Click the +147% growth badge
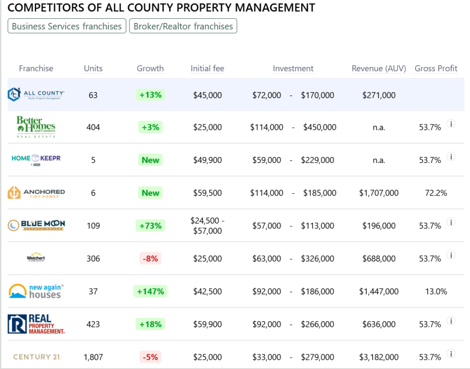470x369 pixels. pos(150,291)
